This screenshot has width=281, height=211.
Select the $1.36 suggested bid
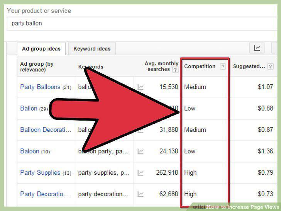point(266,151)
